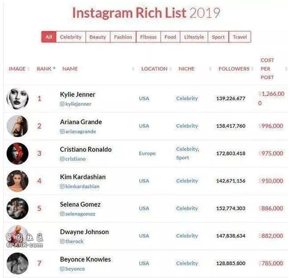Select the All filter tab
This screenshot has height=278, width=292.
pyautogui.click(x=49, y=37)
